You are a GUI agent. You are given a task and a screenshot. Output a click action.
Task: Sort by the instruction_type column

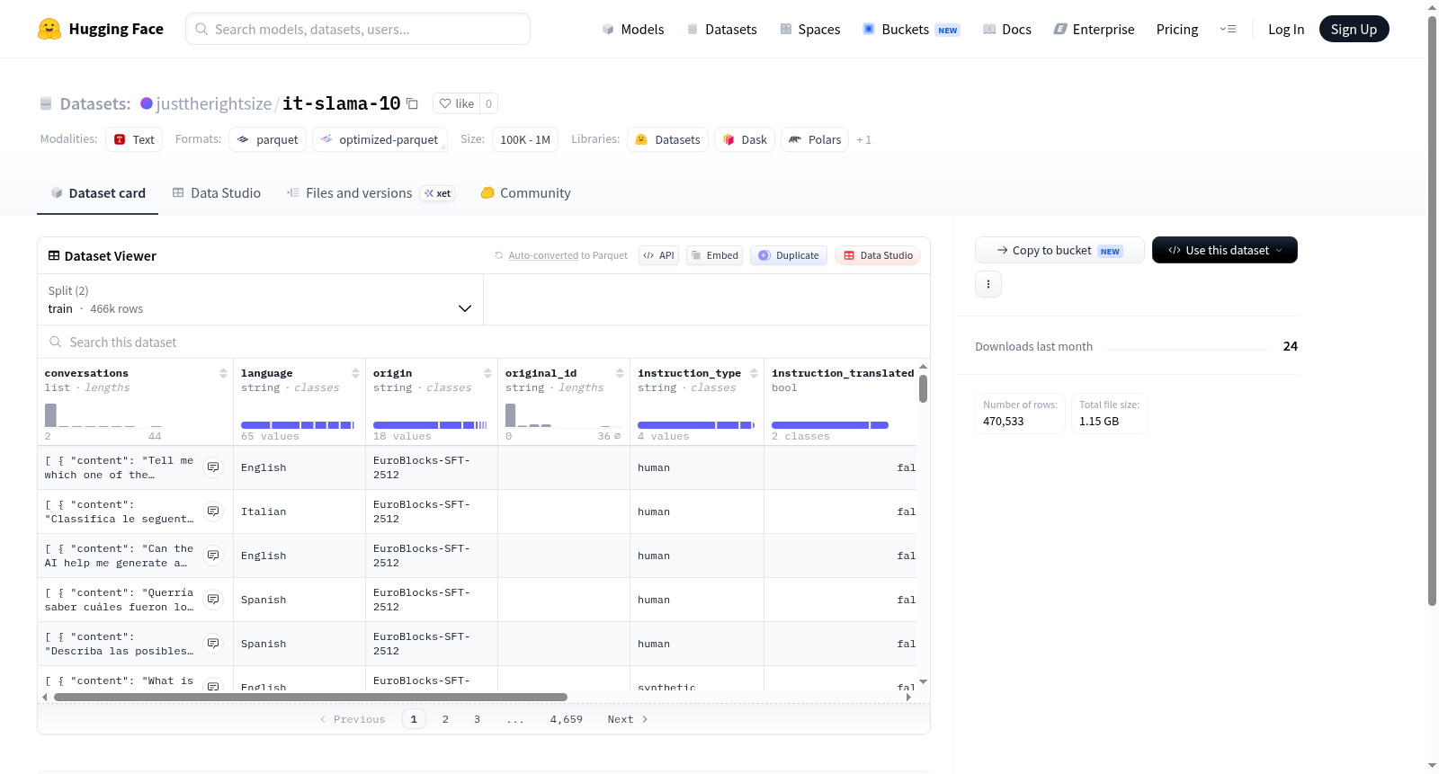(x=754, y=373)
